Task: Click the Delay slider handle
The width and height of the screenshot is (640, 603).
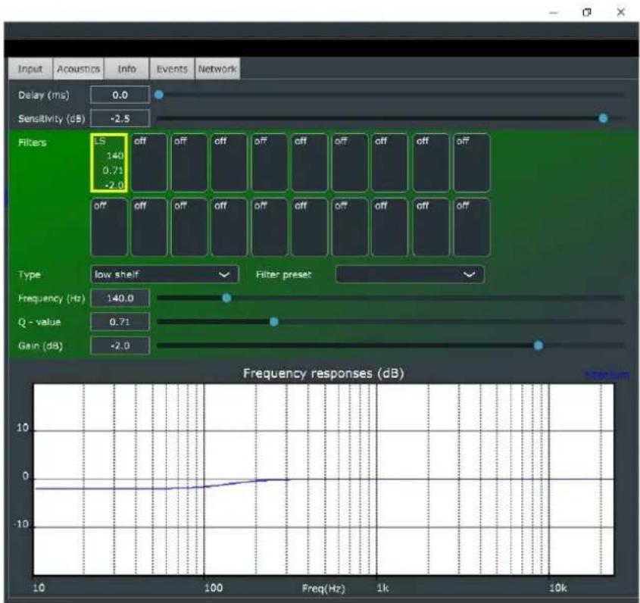Action: 159,95
